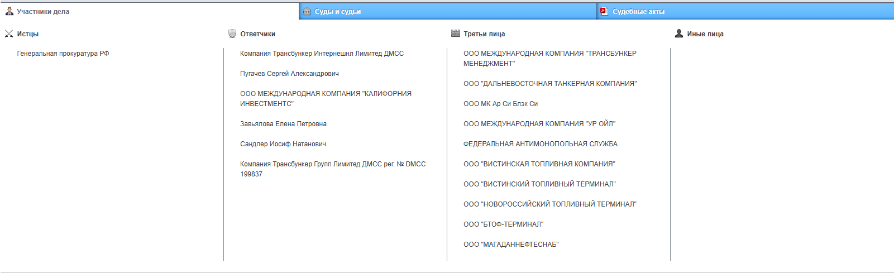Click the person icon beside Иные лица

click(679, 33)
